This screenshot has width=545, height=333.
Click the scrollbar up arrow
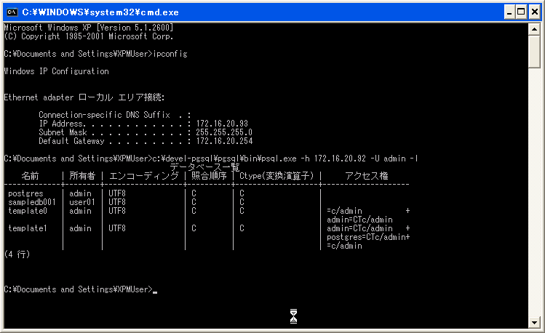[534, 29]
